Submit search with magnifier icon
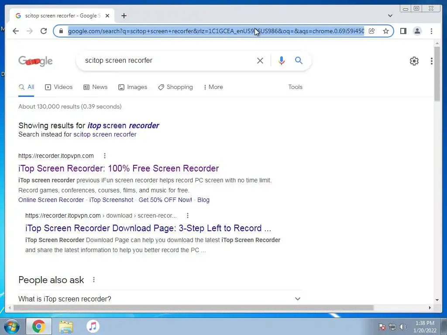 pyautogui.click(x=299, y=60)
